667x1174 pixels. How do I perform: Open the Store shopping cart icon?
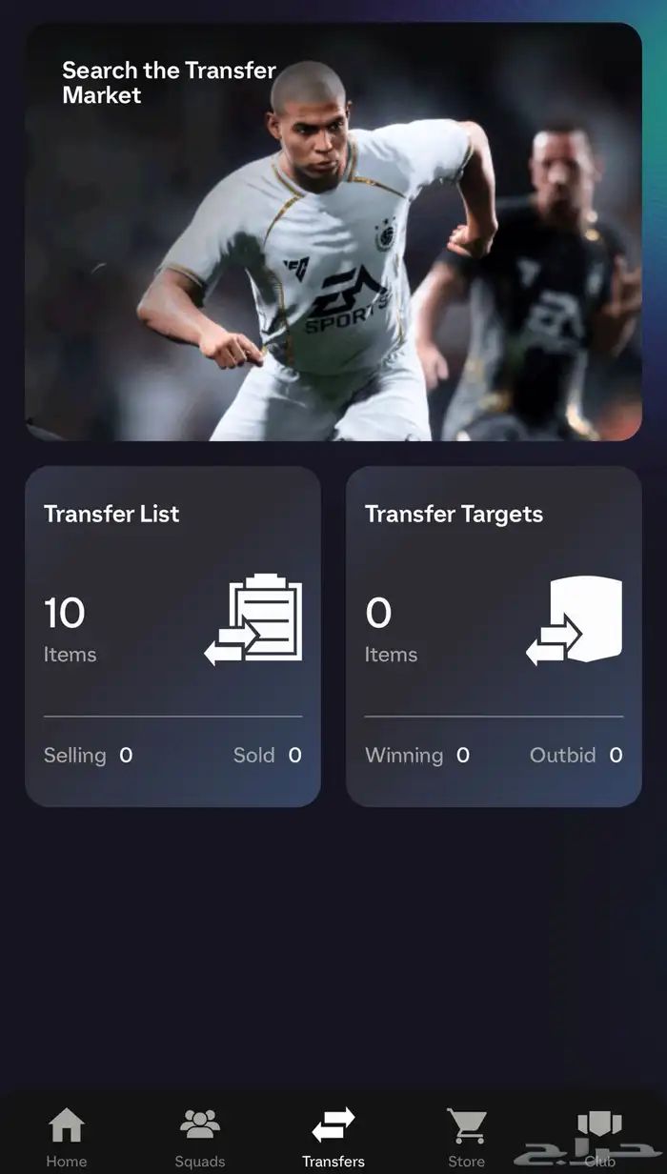467,1125
